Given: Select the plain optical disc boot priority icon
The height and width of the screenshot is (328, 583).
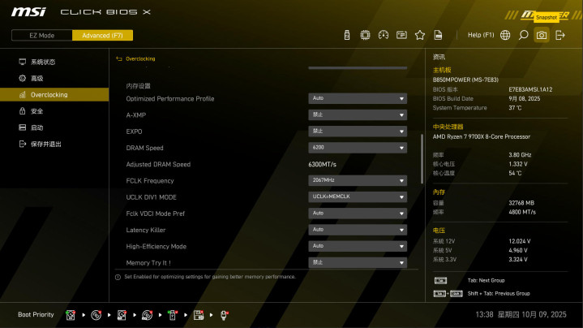Looking at the screenshot, I should pyautogui.click(x=96, y=315).
